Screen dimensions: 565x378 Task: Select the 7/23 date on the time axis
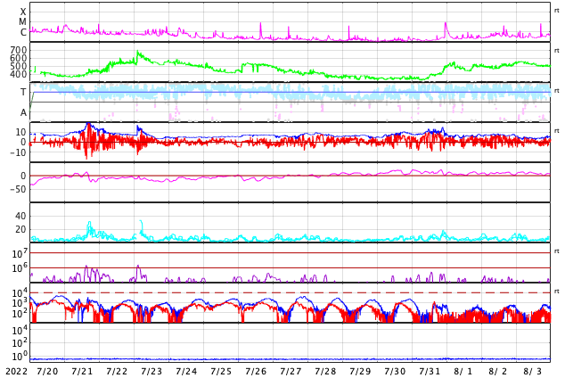coord(151,371)
